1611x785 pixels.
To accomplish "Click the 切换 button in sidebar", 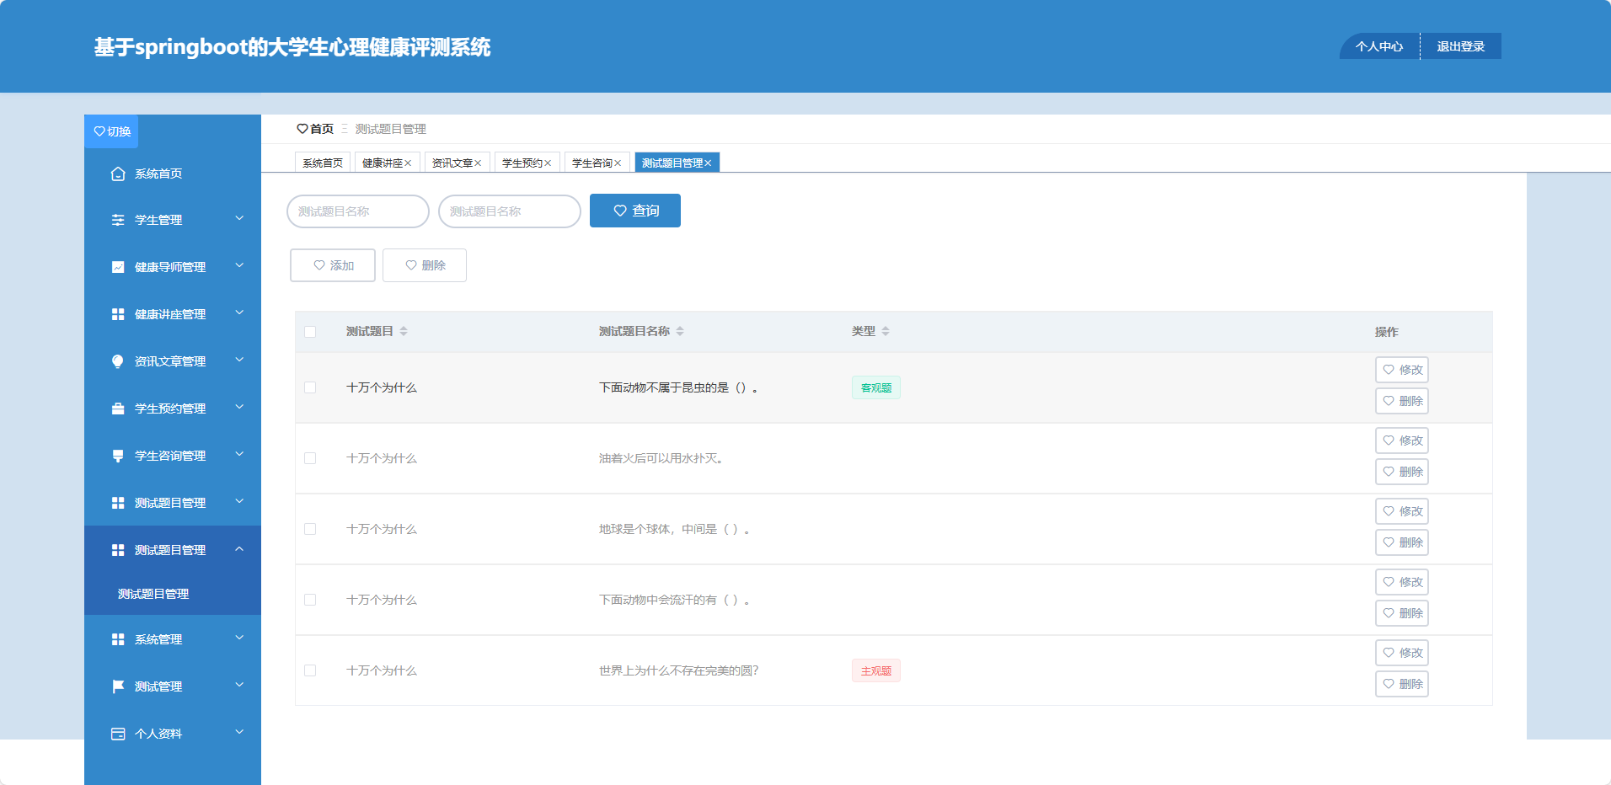I will click(x=111, y=131).
